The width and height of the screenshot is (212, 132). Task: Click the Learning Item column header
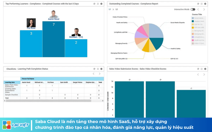tap(10, 82)
